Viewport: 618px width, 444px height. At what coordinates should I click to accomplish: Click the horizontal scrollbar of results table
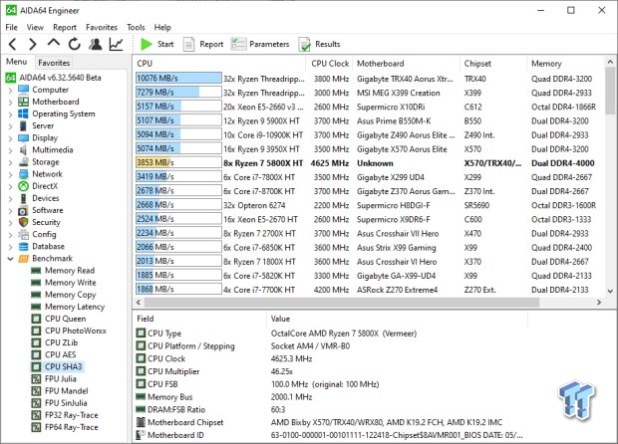(341, 303)
